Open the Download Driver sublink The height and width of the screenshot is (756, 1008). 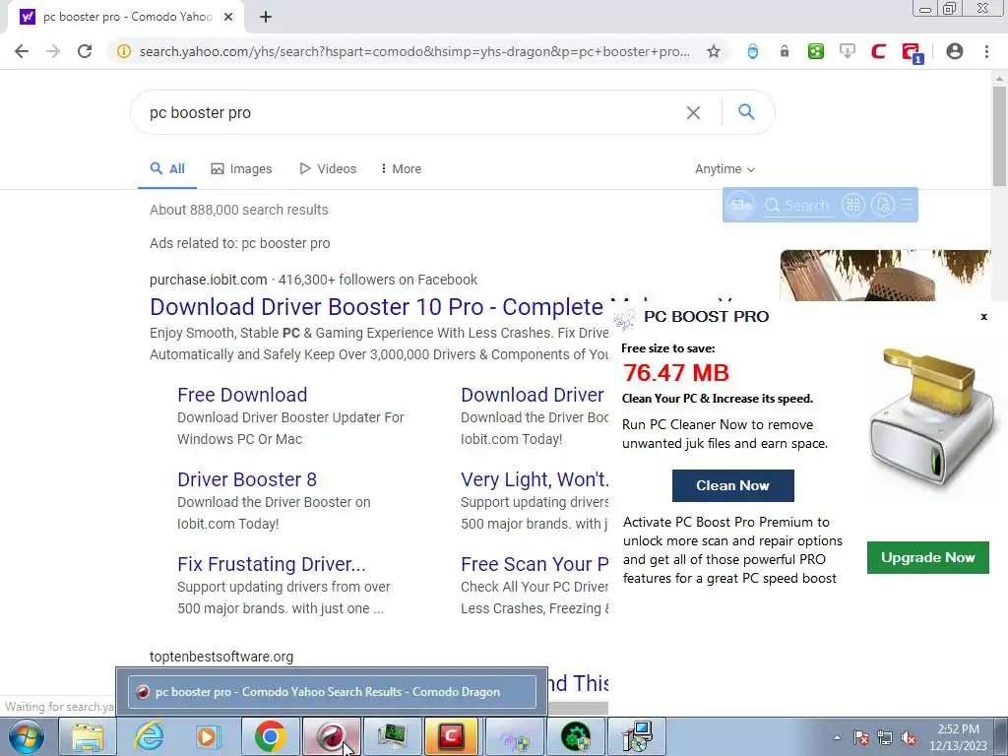coord(533,395)
